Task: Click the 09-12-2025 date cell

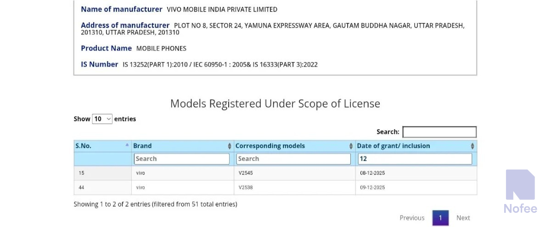Action: [372, 187]
